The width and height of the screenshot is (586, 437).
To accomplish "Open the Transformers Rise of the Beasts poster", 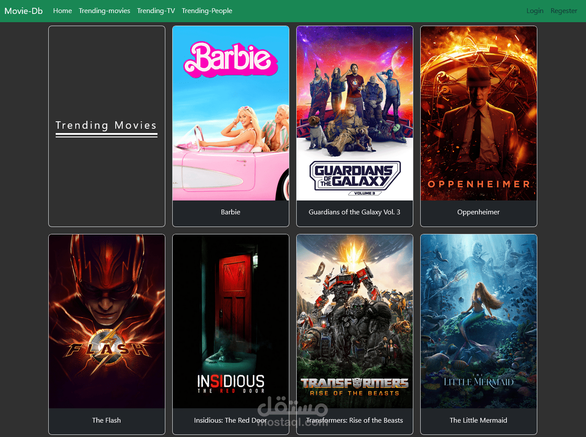I will point(355,321).
